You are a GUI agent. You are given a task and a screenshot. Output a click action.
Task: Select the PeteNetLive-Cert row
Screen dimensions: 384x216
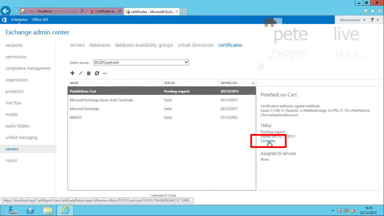coord(162,91)
